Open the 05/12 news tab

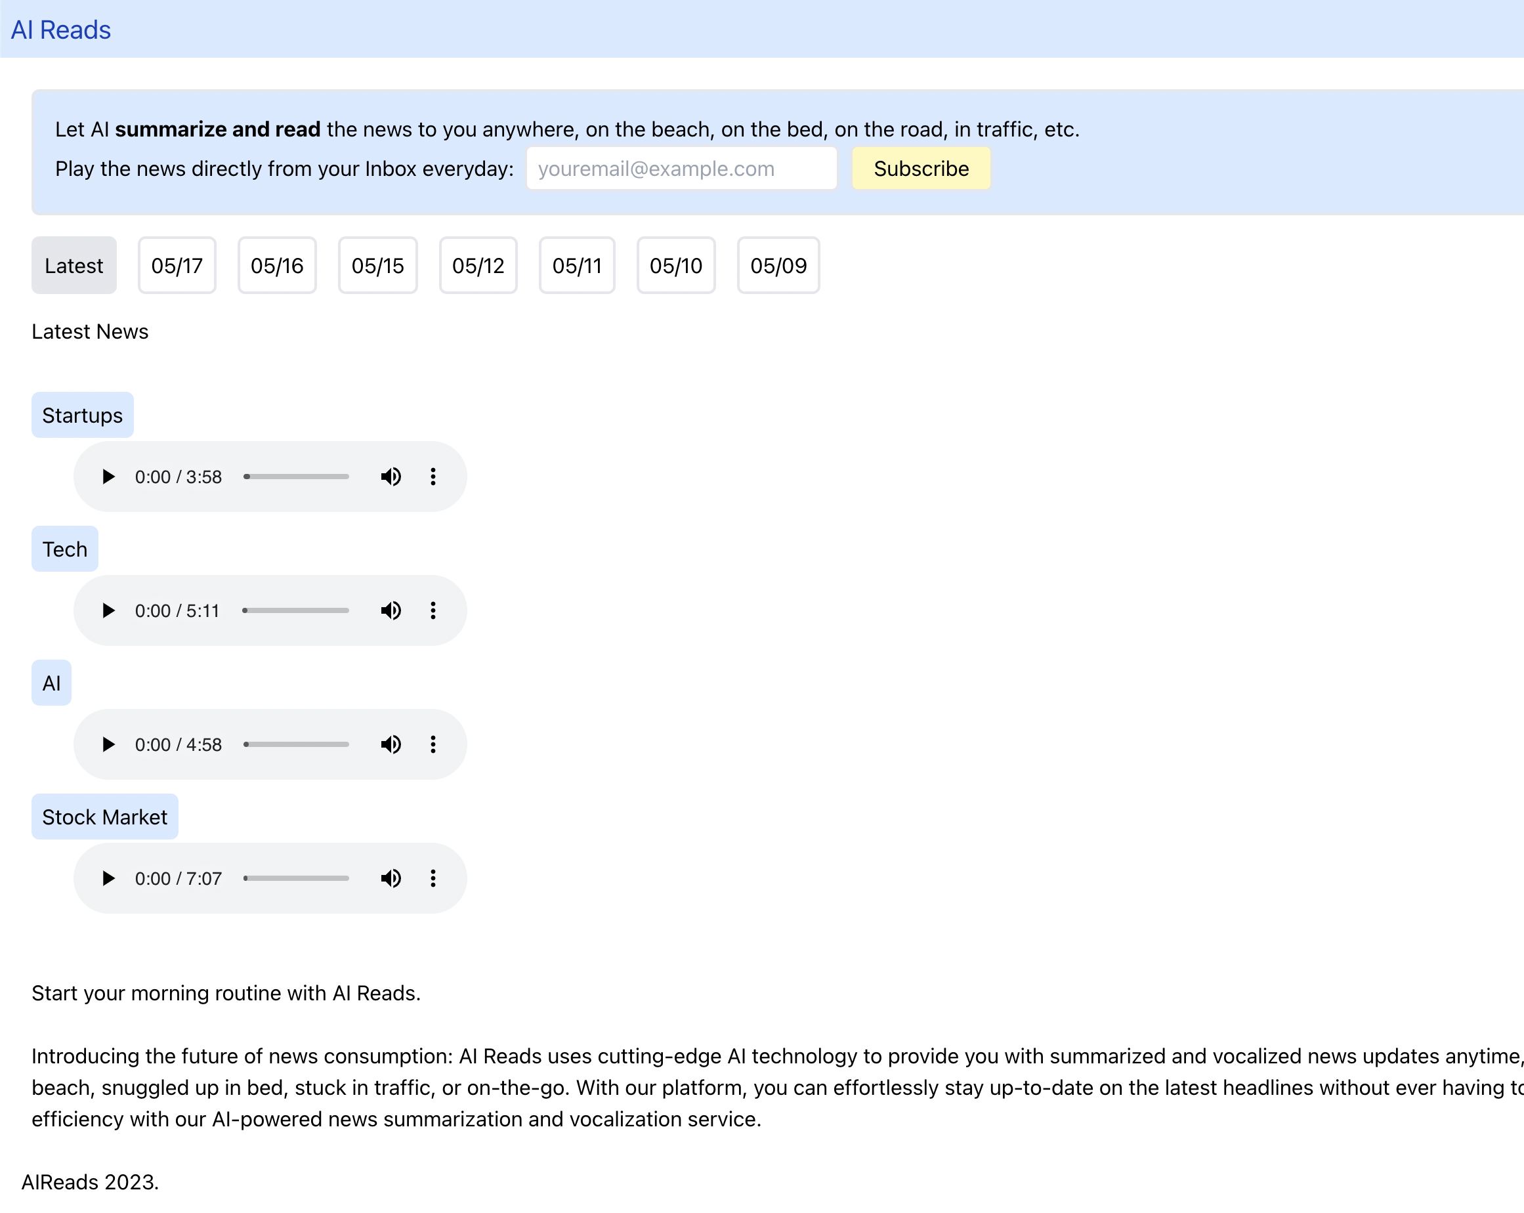coord(478,266)
